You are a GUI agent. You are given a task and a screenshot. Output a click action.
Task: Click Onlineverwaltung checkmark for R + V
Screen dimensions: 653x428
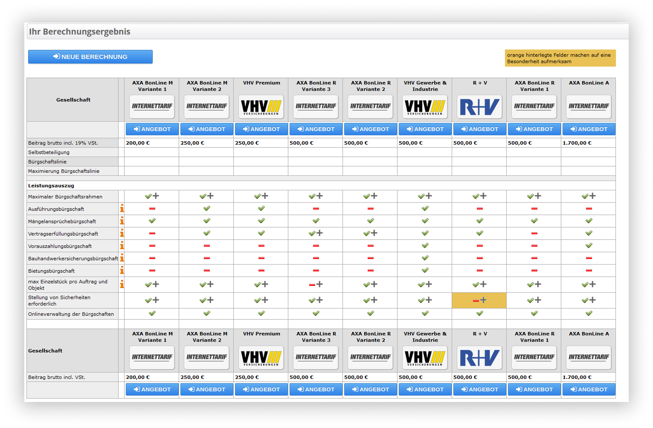pos(480,313)
